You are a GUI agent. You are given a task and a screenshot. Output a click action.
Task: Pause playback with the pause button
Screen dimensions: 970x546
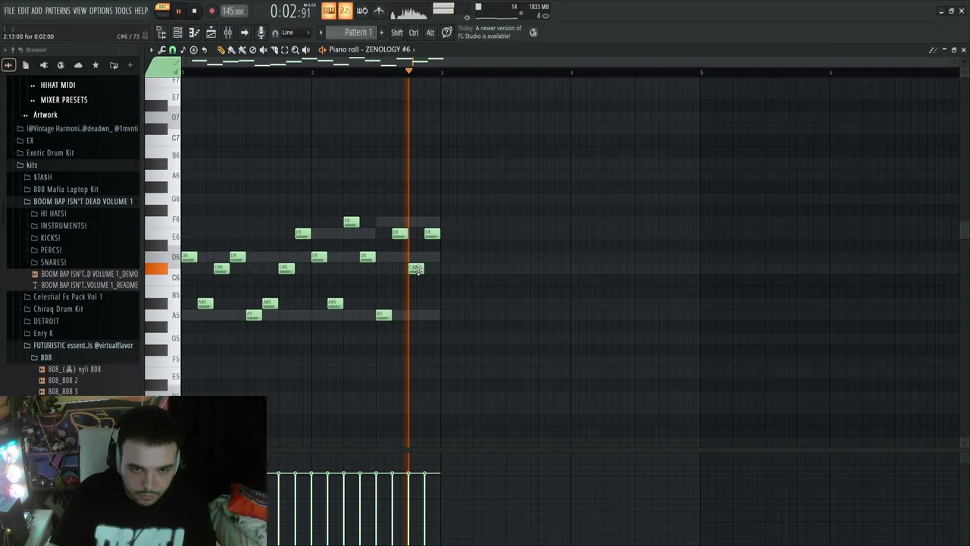tap(178, 11)
